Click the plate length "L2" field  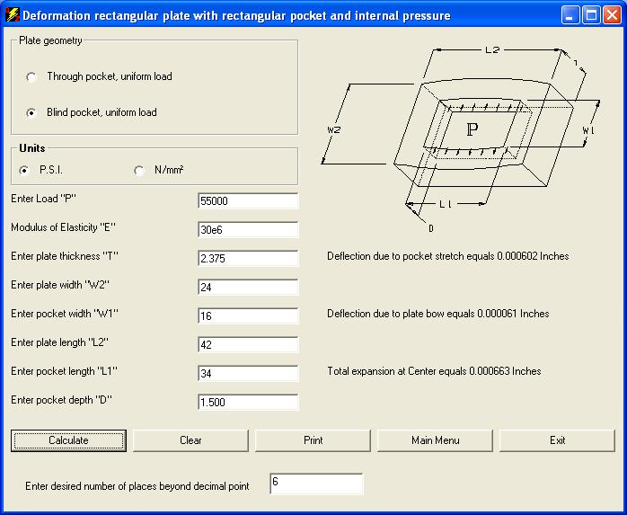coord(248,345)
